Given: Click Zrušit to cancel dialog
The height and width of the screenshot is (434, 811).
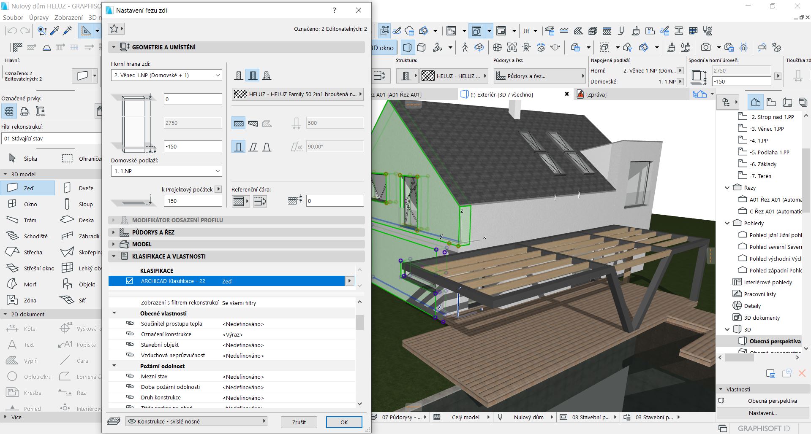Looking at the screenshot, I should coord(299,422).
